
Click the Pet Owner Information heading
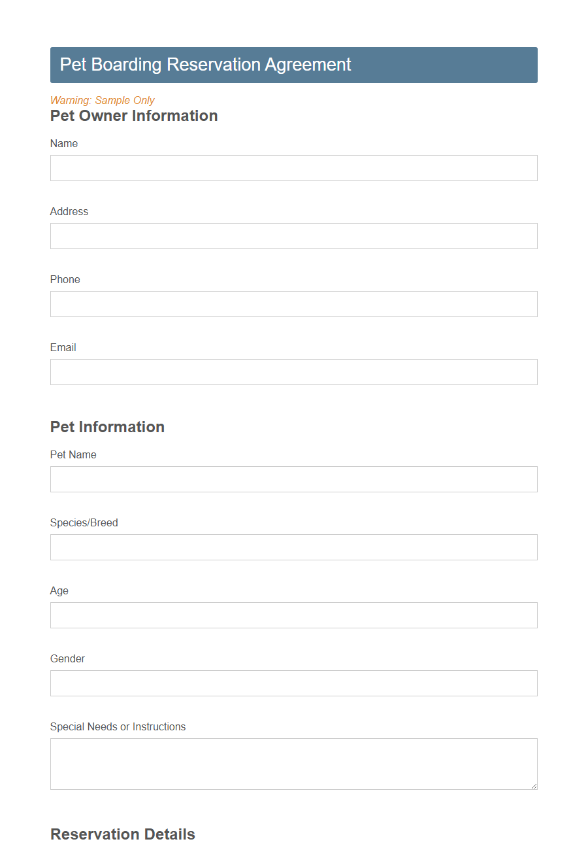pos(133,116)
